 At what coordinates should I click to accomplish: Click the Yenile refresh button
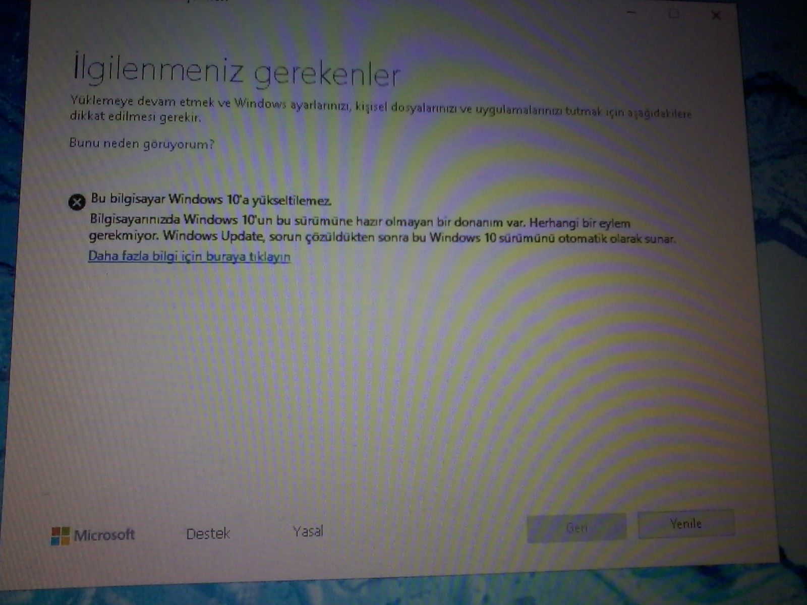coord(686,524)
